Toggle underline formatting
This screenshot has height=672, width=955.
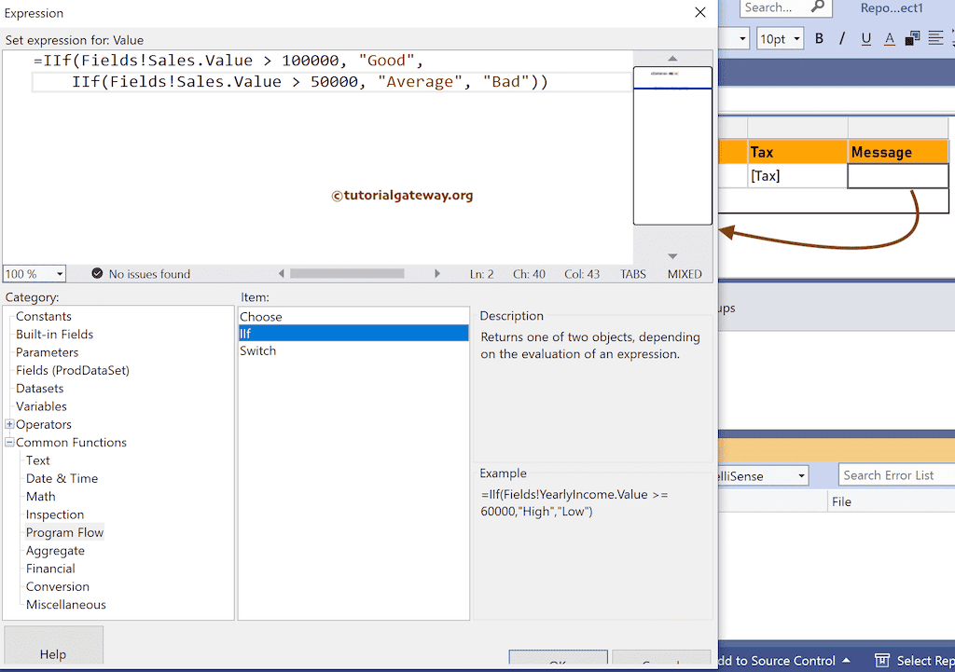[x=865, y=38]
